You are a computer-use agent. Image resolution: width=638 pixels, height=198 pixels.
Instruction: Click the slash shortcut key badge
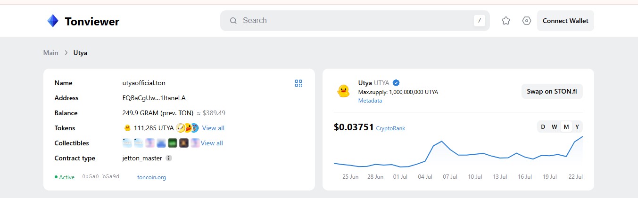(x=480, y=21)
